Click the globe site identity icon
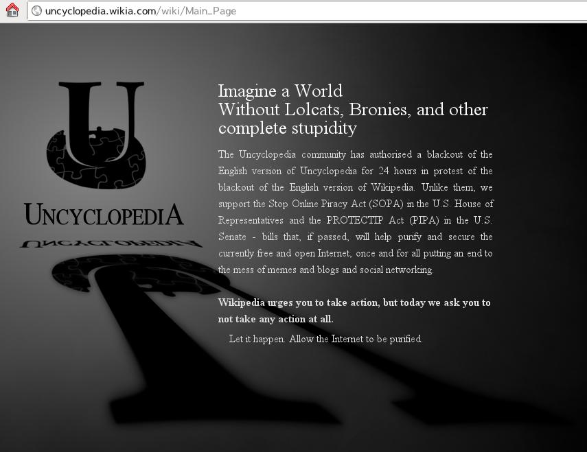The image size is (587, 452). click(37, 11)
